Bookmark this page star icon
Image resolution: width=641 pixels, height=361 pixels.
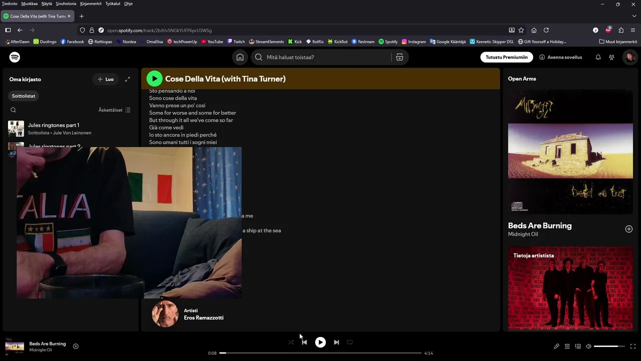521,30
